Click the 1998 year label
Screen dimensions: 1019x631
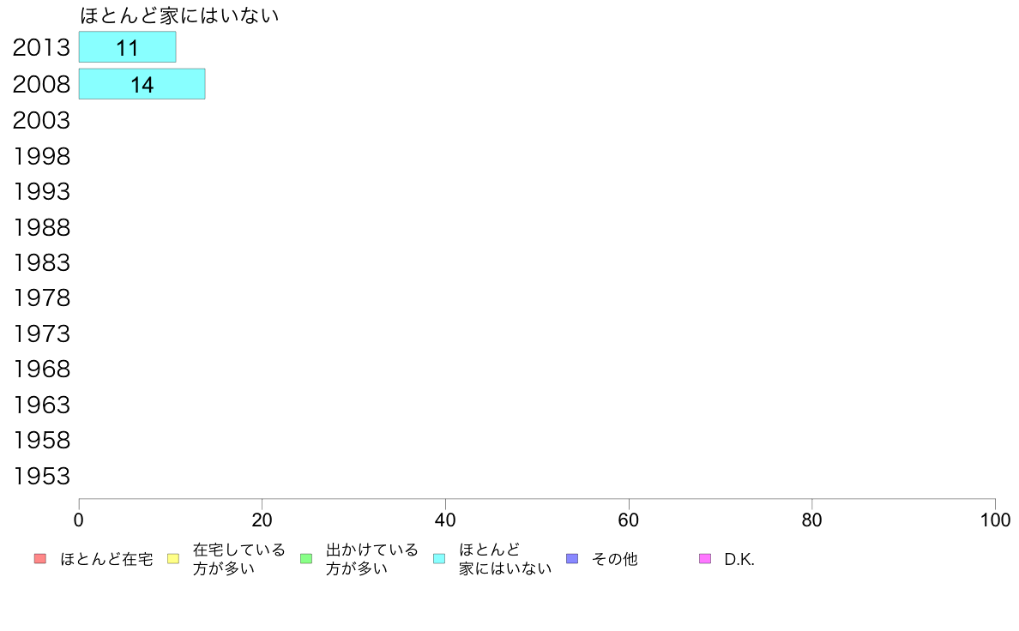point(41,156)
